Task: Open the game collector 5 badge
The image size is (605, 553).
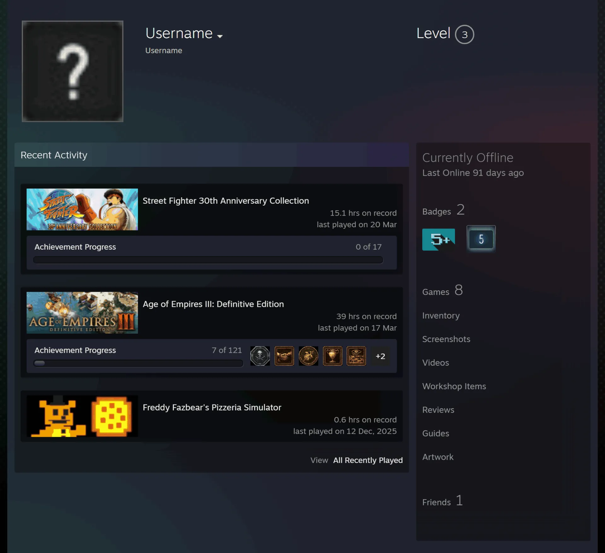Action: [x=481, y=239]
